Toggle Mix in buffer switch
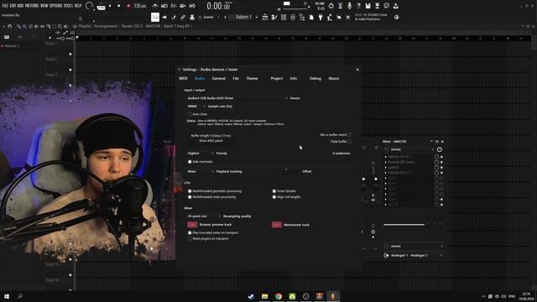Image resolution: width=537 pixels, height=302 pixels. (x=350, y=135)
